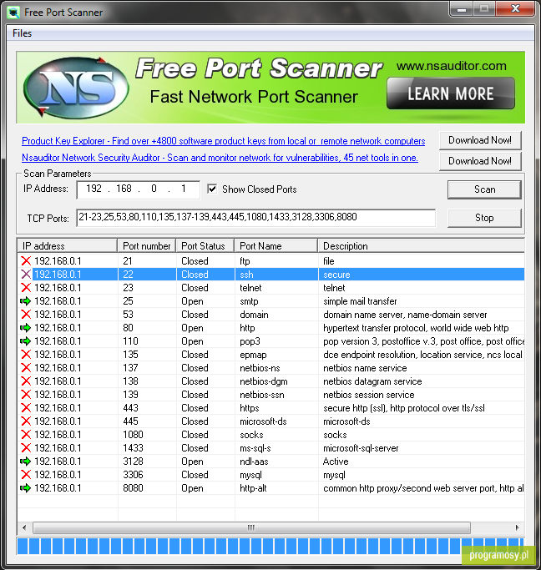Select the ndl-aas port name cell

[254, 462]
